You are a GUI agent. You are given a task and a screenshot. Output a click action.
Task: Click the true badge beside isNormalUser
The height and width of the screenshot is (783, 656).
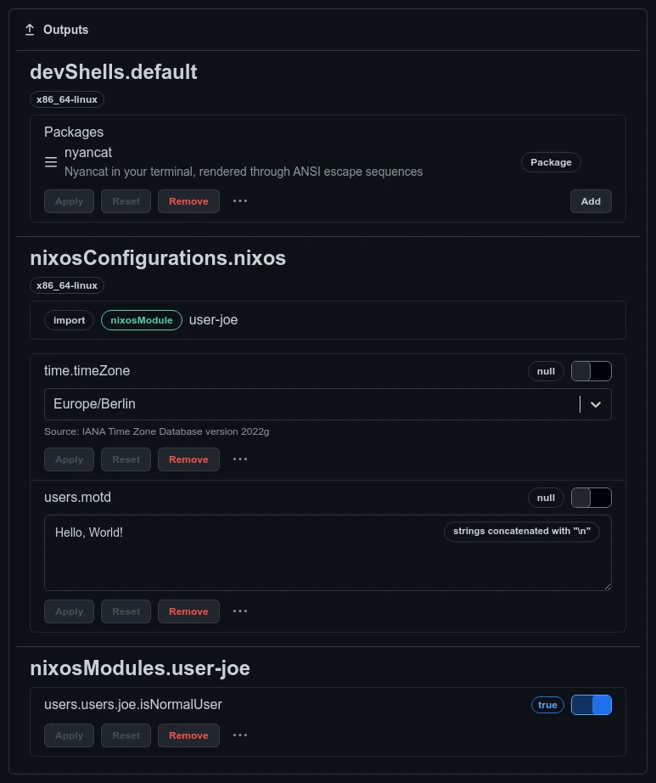547,704
